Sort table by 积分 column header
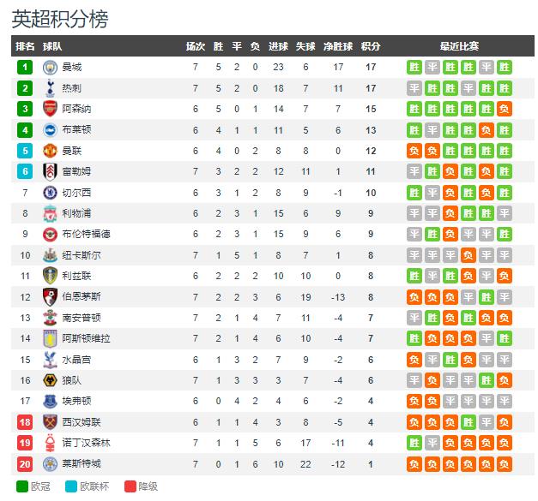 pos(371,46)
